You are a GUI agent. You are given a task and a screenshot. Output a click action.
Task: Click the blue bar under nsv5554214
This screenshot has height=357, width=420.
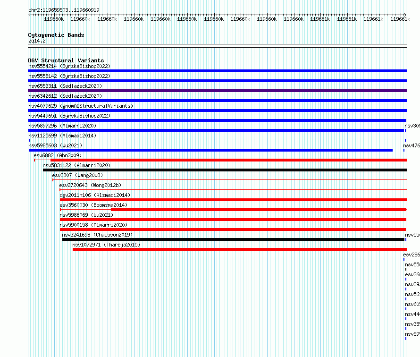pos(217,71)
